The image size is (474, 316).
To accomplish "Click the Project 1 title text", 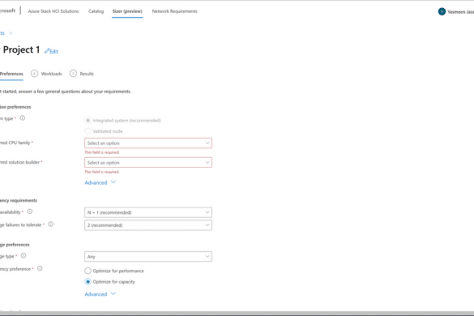I will (21, 49).
